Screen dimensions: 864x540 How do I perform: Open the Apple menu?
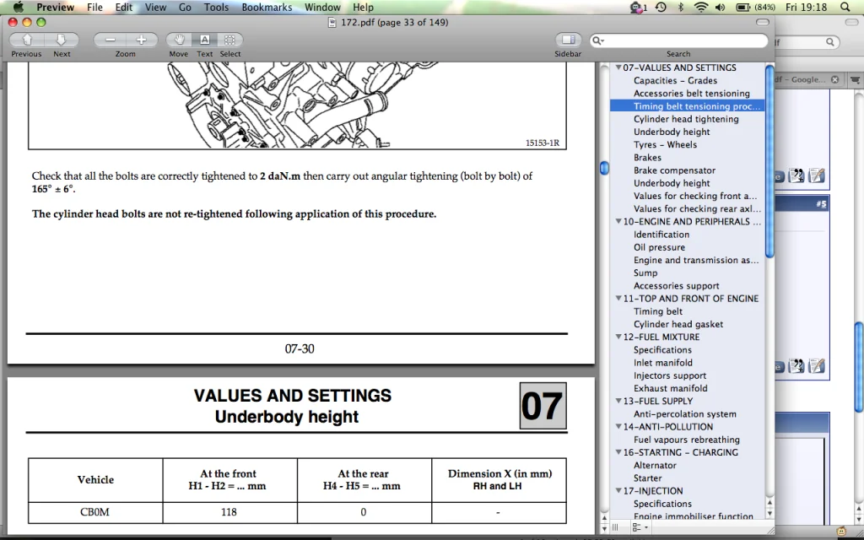tap(19, 7)
